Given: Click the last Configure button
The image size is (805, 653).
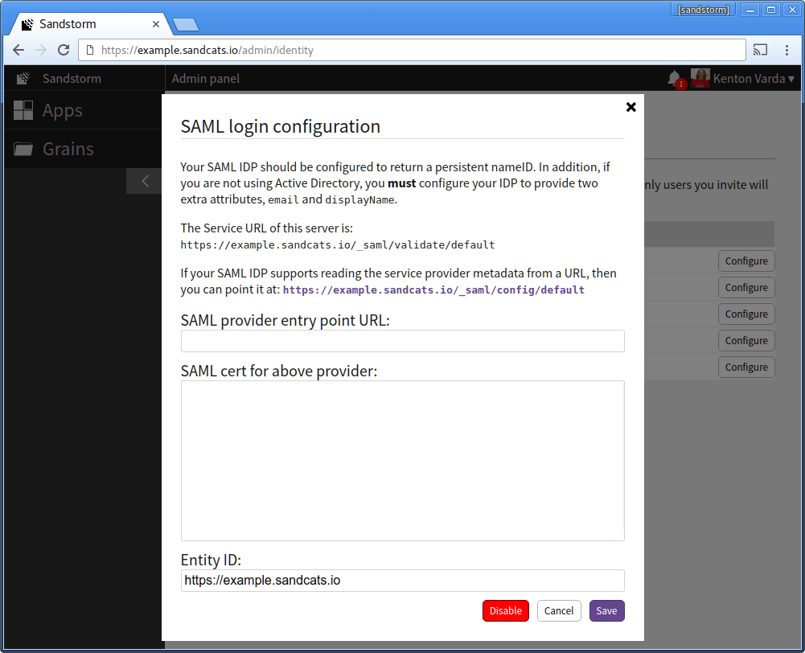Looking at the screenshot, I should click(746, 367).
